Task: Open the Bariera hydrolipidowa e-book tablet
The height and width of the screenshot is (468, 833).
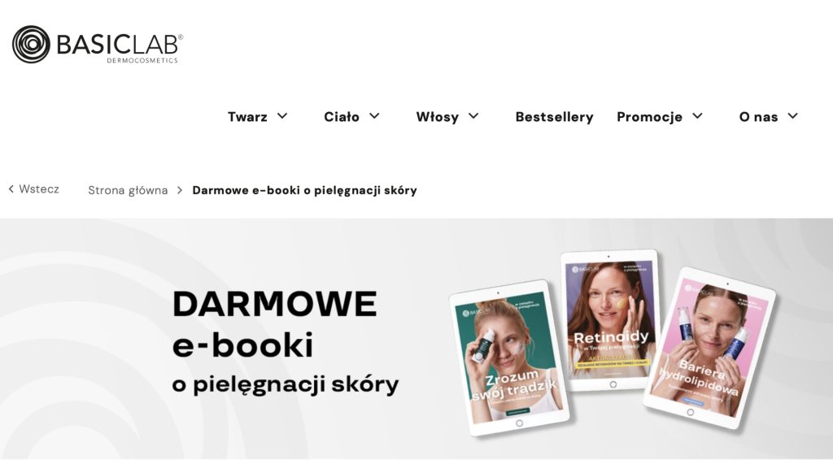Action: pyautogui.click(x=709, y=349)
